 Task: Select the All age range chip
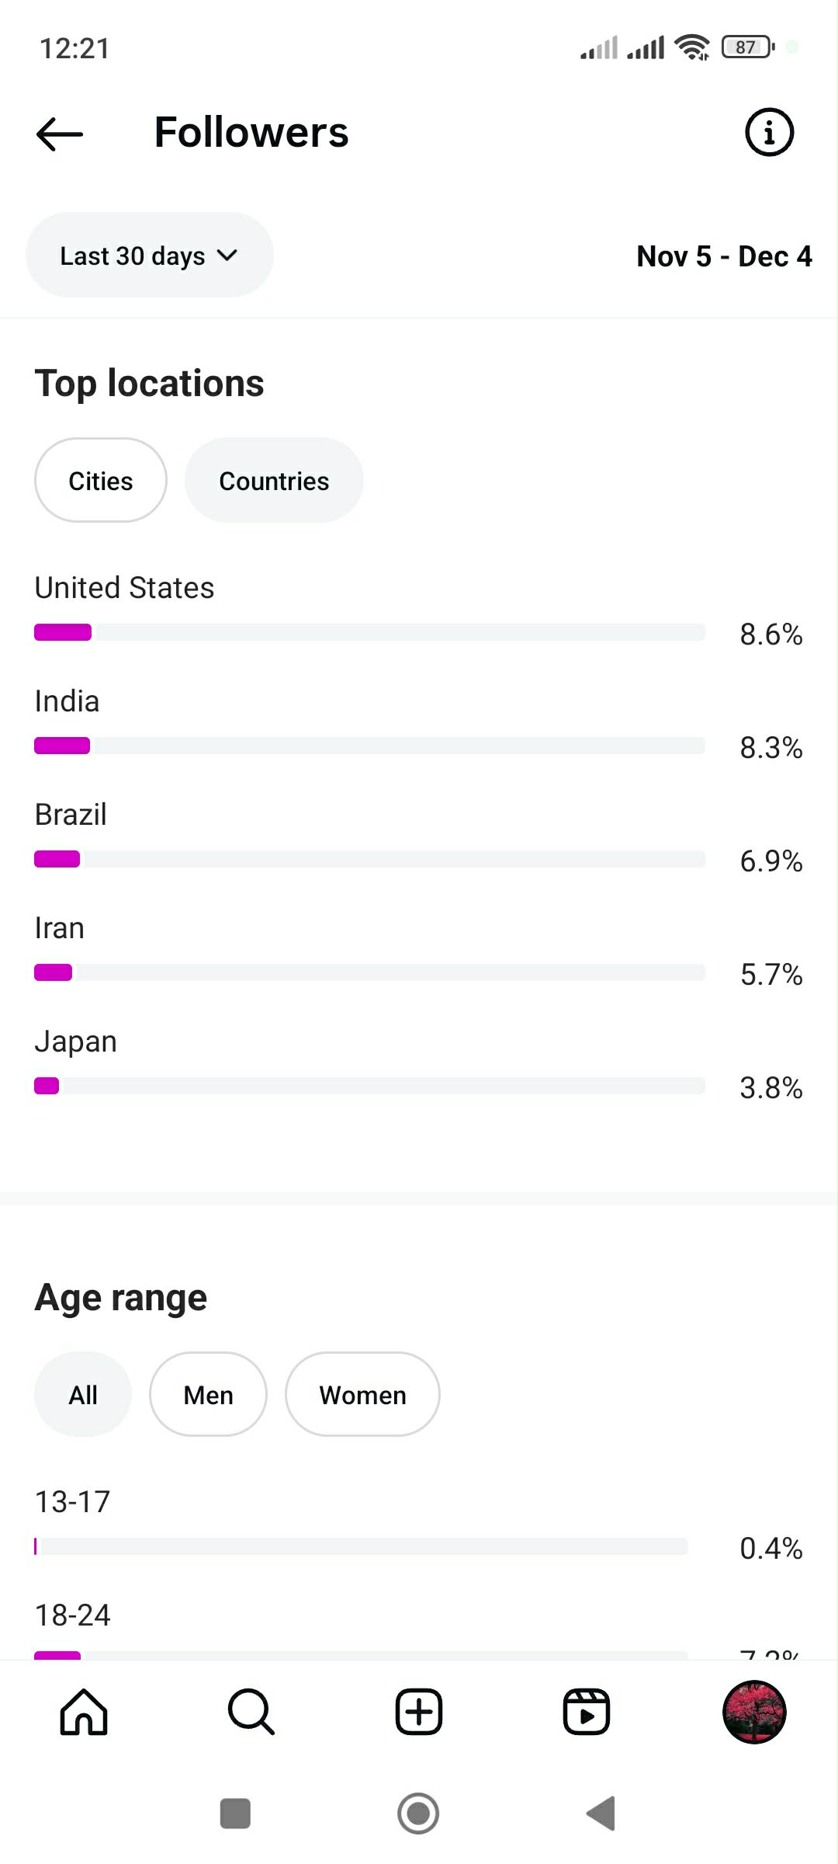[x=83, y=1395]
